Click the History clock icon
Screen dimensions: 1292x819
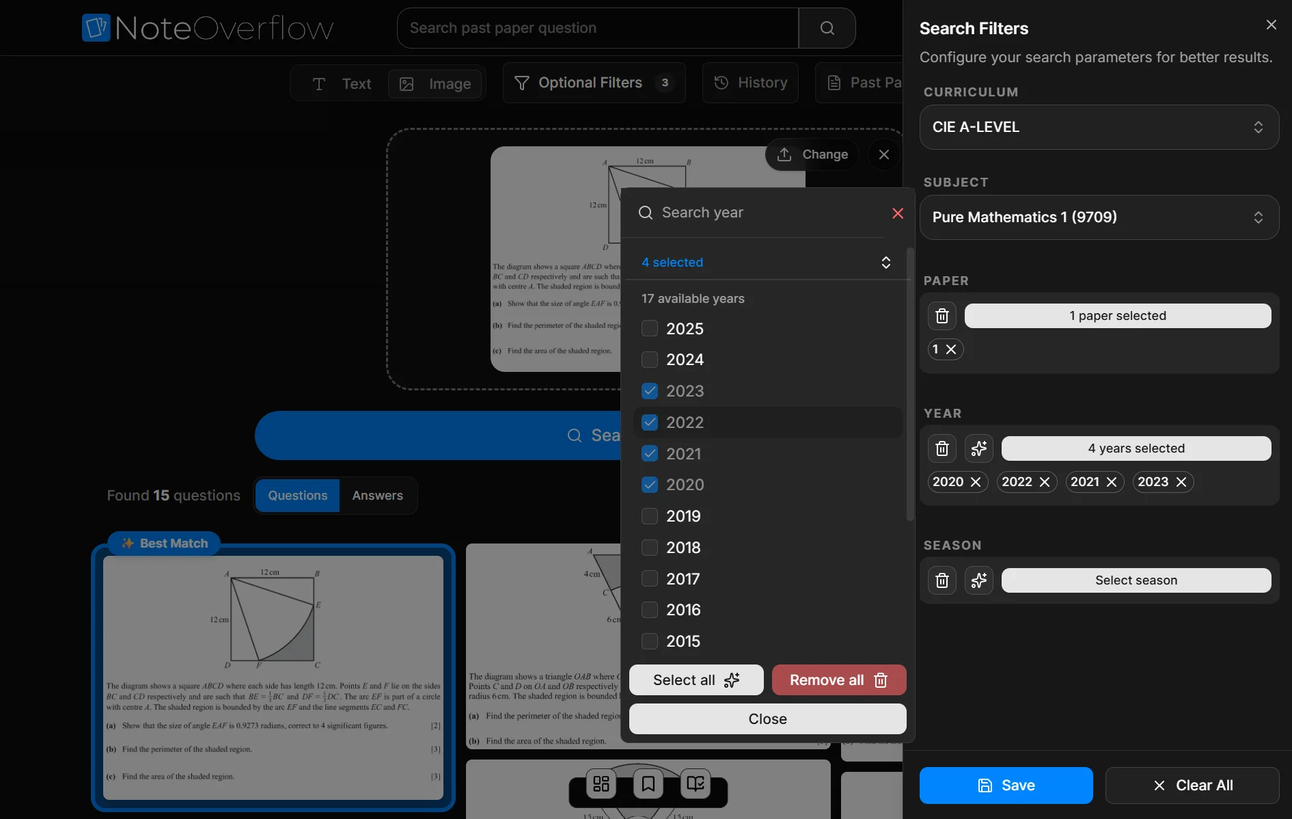(x=720, y=83)
